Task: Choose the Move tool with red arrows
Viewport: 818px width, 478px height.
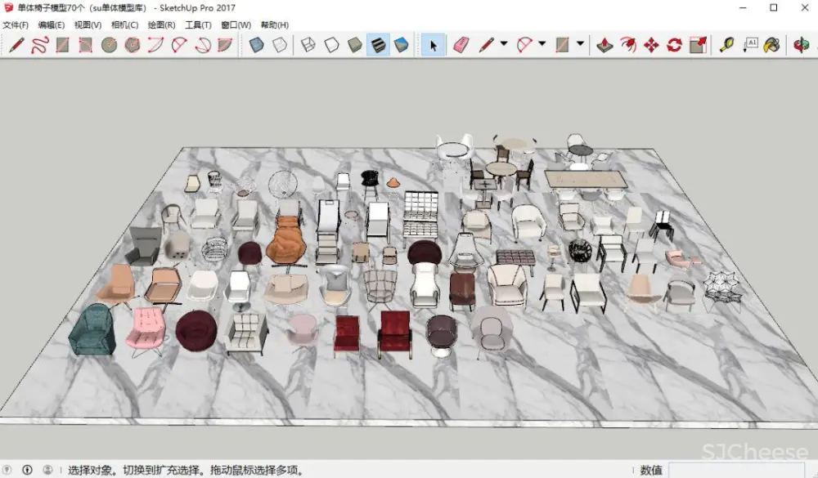Action: point(651,44)
